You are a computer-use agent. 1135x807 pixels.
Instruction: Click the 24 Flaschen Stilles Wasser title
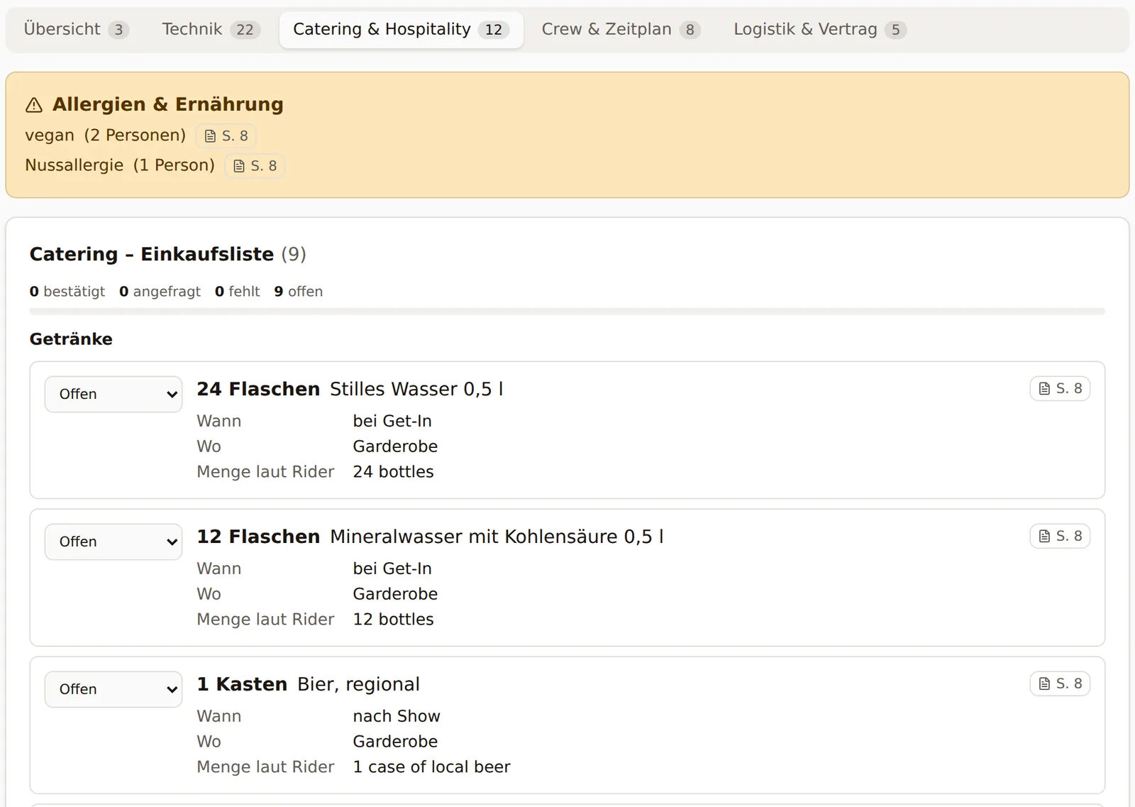click(x=350, y=389)
